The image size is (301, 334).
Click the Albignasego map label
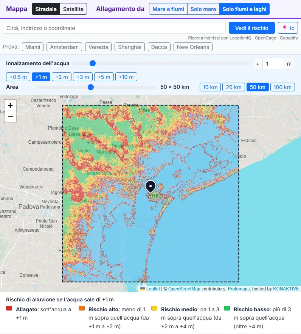coord(27,230)
